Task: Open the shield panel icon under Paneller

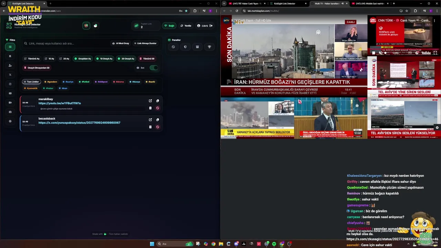Action: (185, 47)
